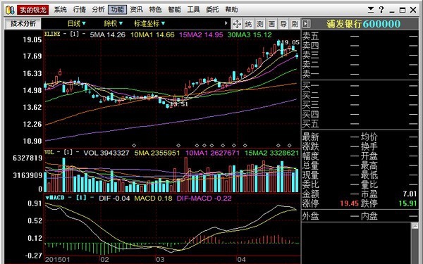
Task: Open the 除权 adjustment dropdown
Action: pos(114,23)
